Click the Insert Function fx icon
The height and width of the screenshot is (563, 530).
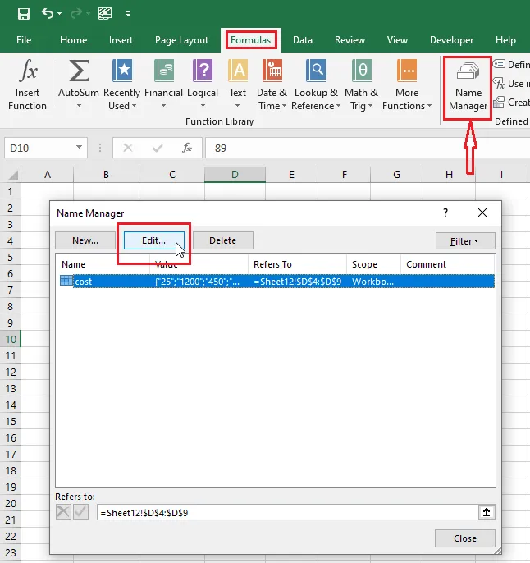coord(28,71)
